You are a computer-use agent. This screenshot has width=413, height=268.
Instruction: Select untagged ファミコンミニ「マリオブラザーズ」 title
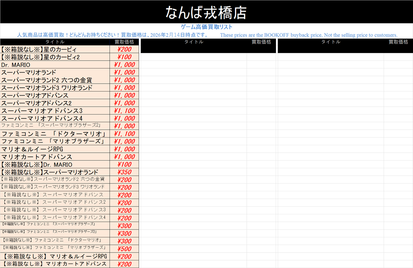pyautogui.click(x=55, y=141)
